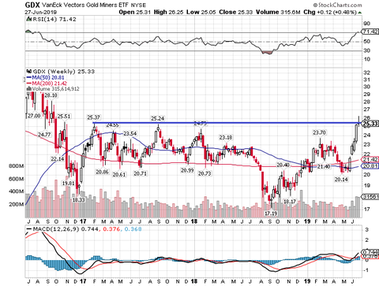
Task: Click the 200M volume axis label
Action: click(x=17, y=204)
